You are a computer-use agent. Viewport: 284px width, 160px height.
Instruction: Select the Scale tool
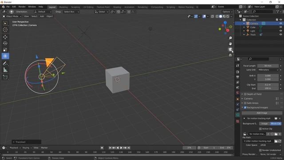[5, 50]
